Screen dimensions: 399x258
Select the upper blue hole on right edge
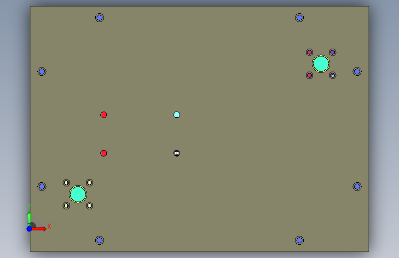pos(357,71)
